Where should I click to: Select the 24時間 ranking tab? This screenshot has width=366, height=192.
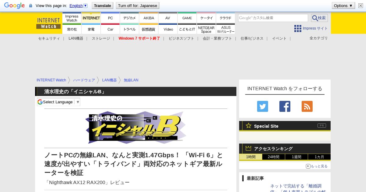(x=274, y=157)
